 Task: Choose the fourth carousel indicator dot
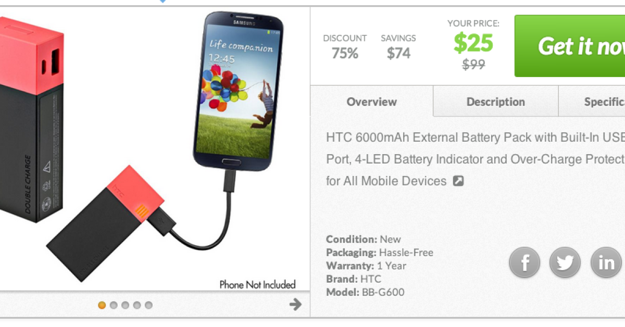[137, 305]
